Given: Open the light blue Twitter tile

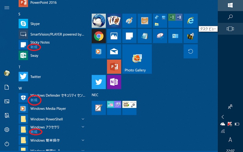Looking at the screenshot, I should coord(99,82).
